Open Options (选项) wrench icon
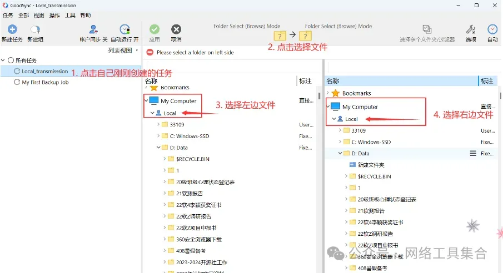The image size is (503, 273). pos(471,29)
